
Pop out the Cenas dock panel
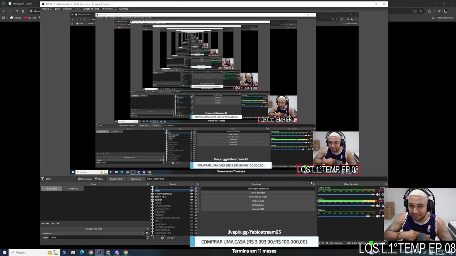tap(147, 184)
